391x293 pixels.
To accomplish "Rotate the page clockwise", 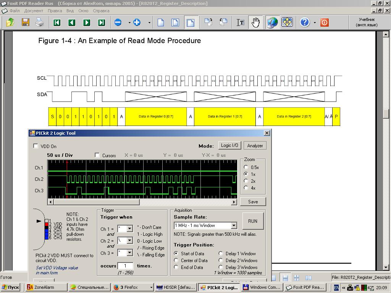I will coord(208,23).
